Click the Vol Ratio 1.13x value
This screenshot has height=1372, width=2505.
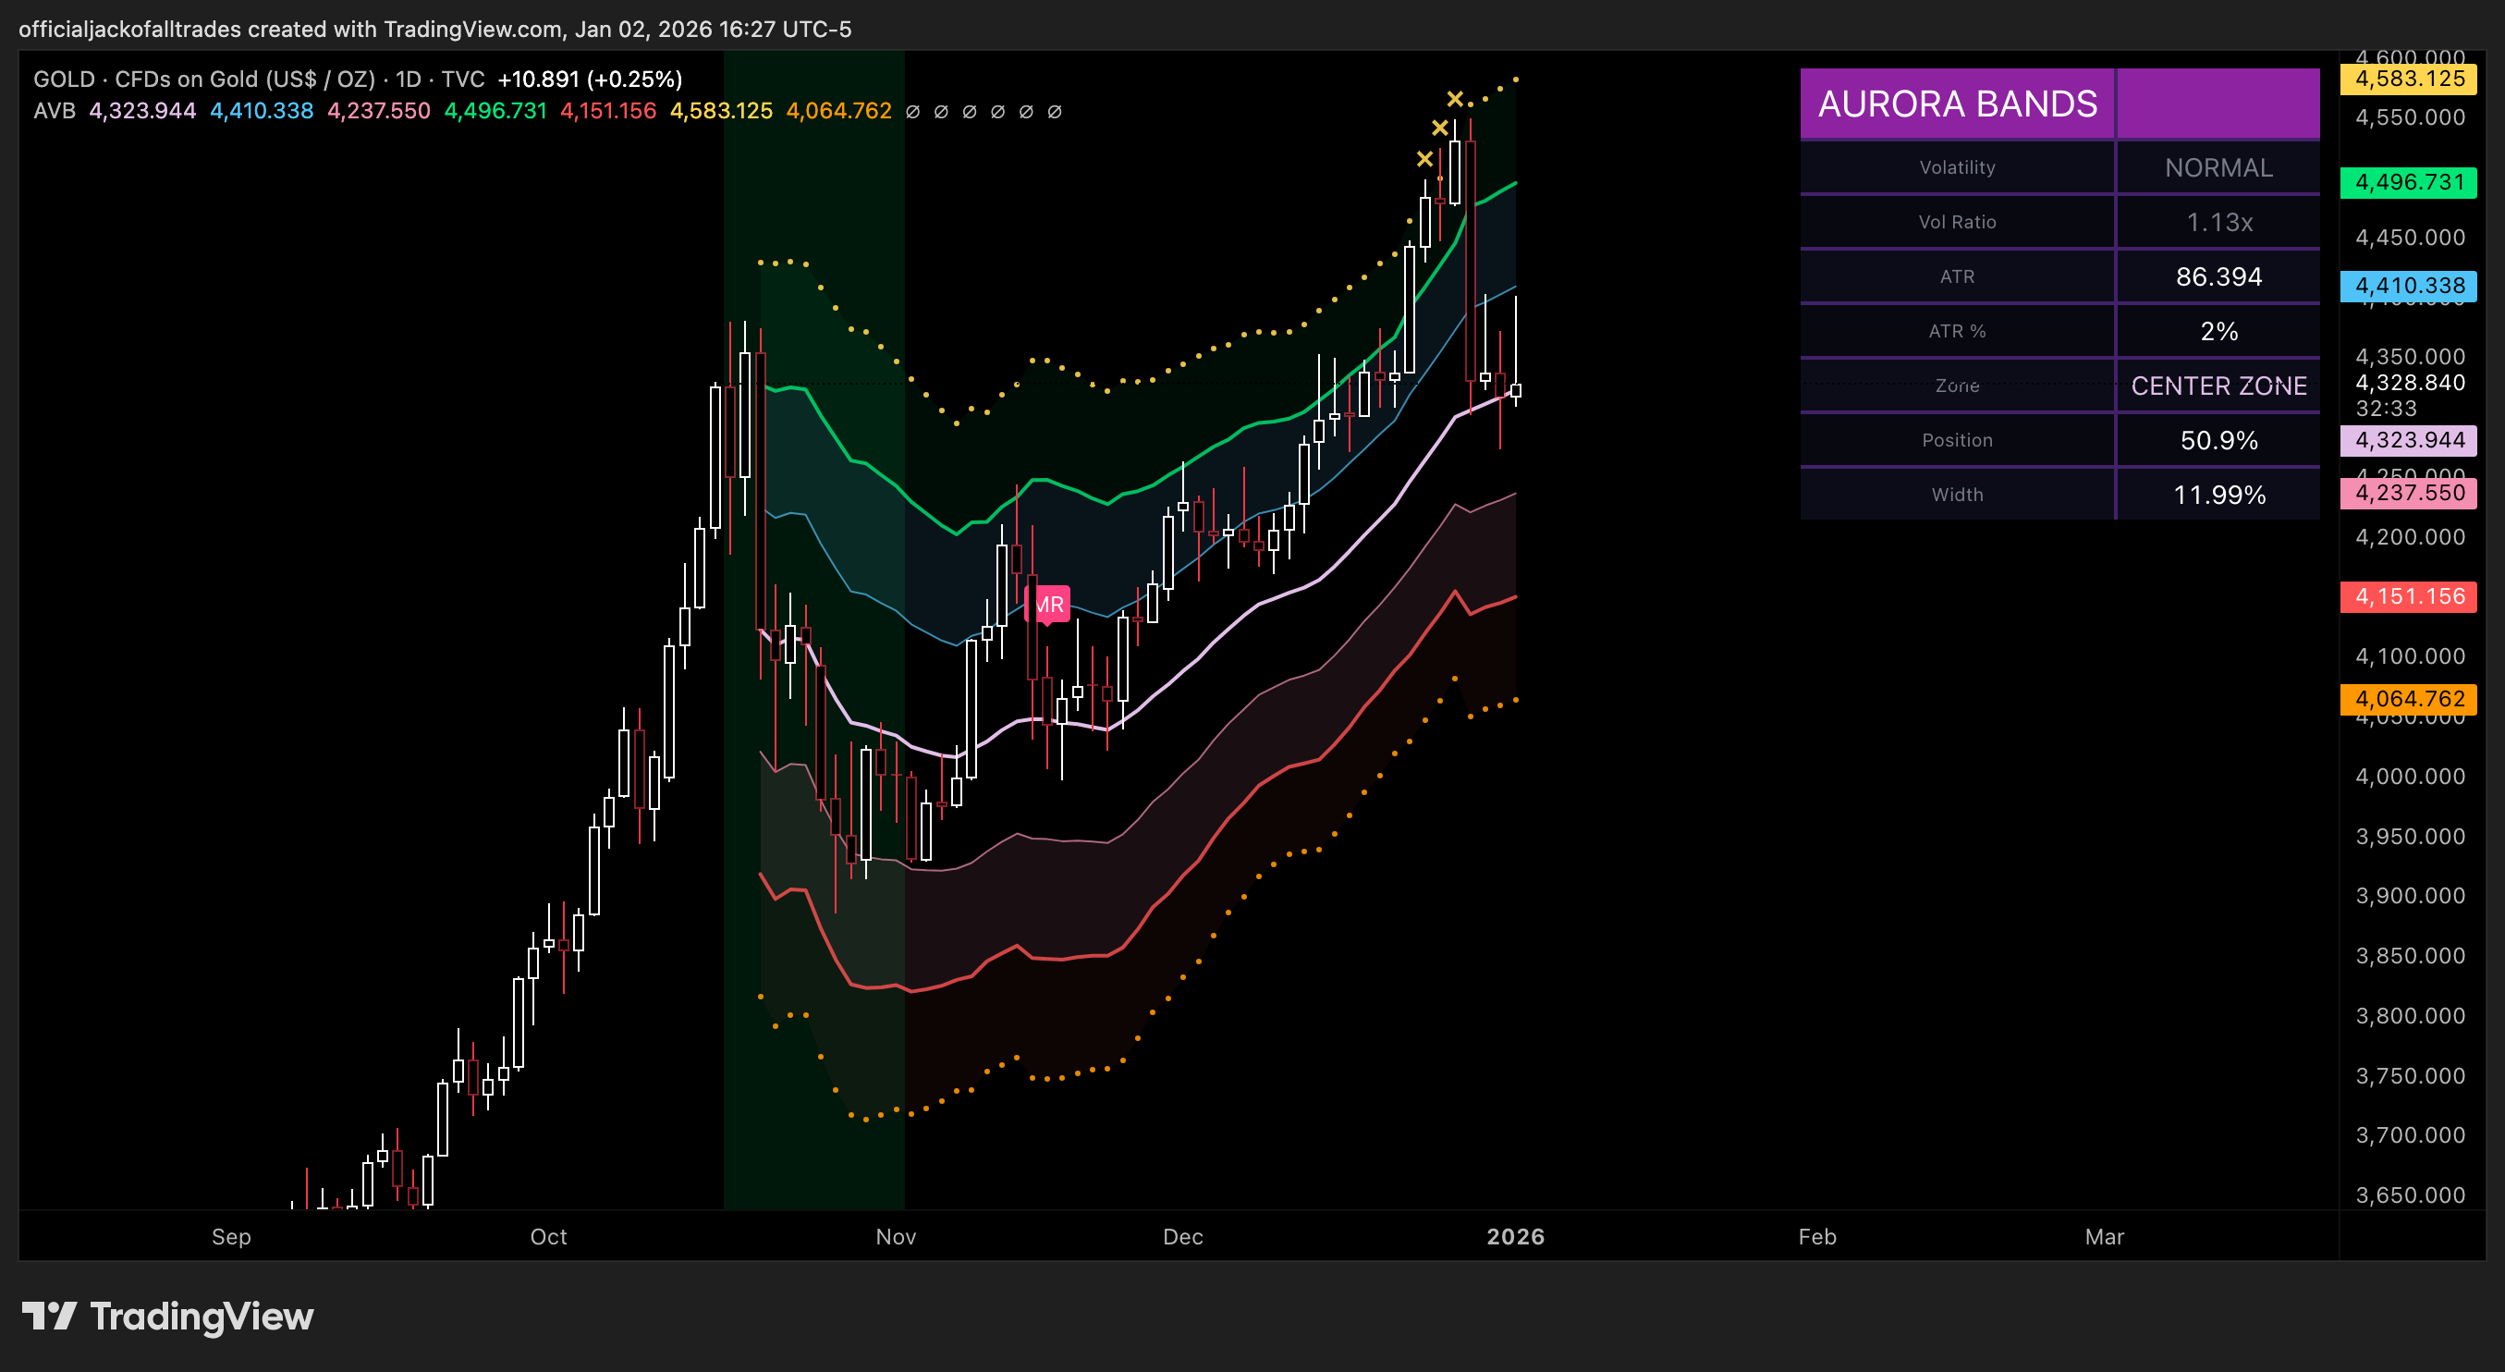point(2218,223)
